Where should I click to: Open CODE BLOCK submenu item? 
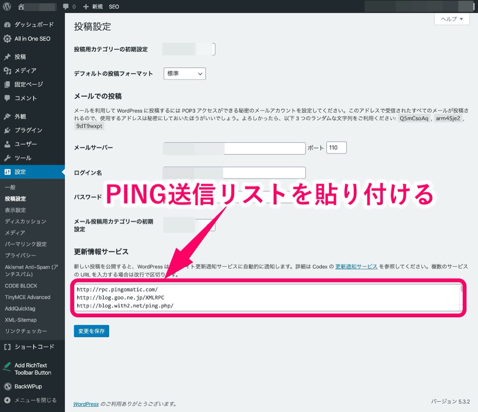21,286
